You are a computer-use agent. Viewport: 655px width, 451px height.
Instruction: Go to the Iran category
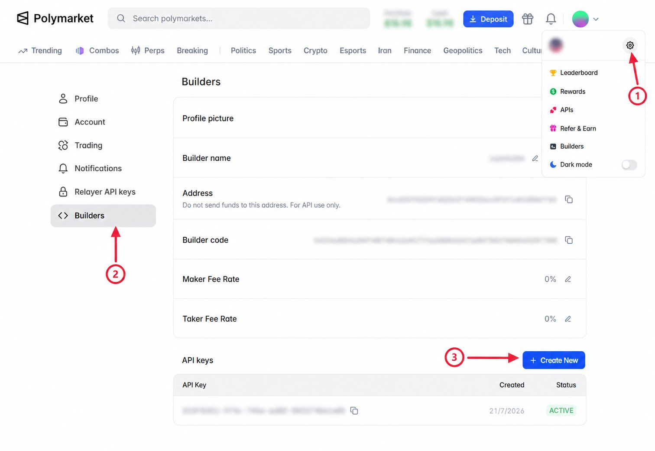tap(385, 51)
